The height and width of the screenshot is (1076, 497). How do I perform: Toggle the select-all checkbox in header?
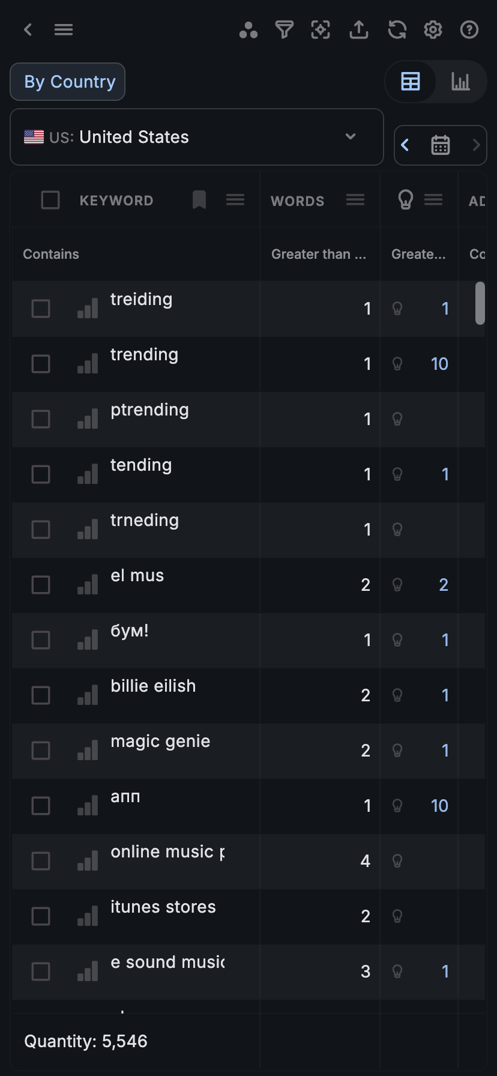50,200
